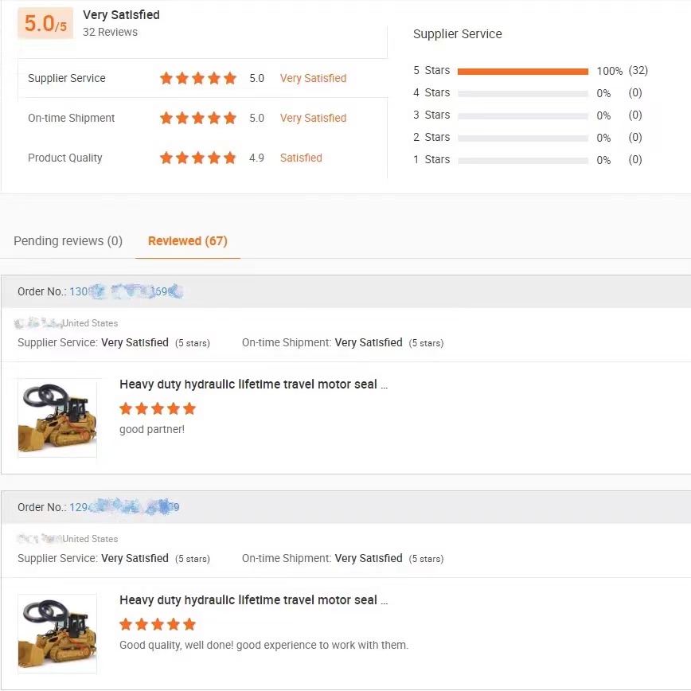Click the stars under the 'good partner!' review

click(x=158, y=408)
